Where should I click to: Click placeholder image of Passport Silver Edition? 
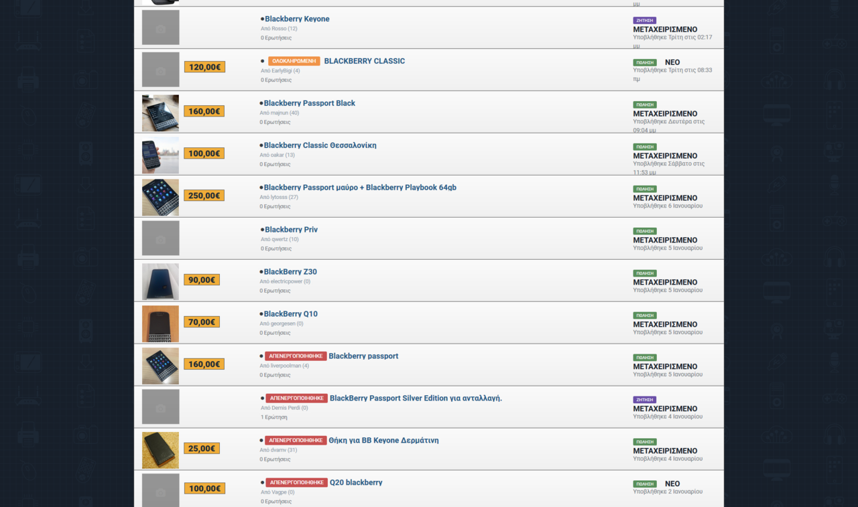(161, 407)
